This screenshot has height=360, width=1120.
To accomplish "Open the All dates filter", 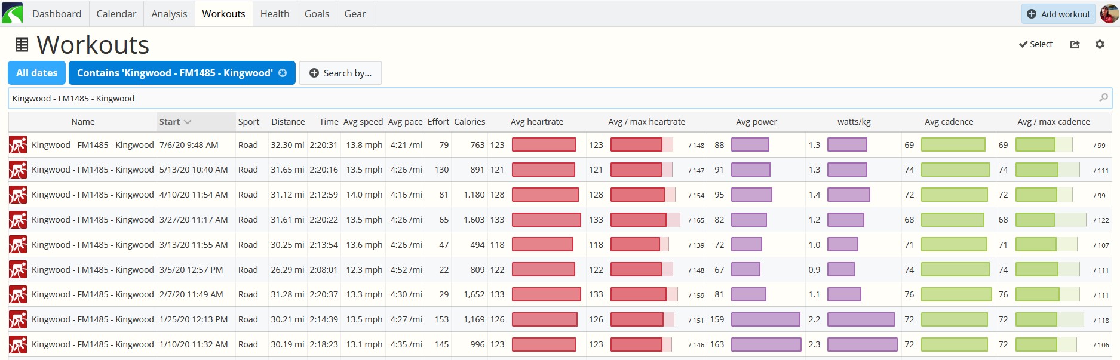I will click(37, 73).
